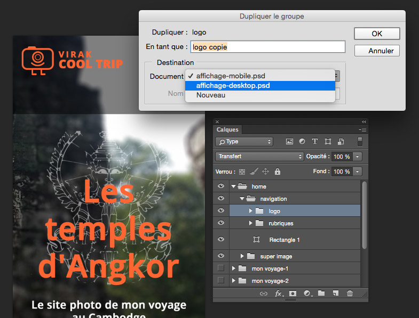This screenshot has height=318, width=419.
Task: Expand the super image group triangle
Action: [x=242, y=256]
